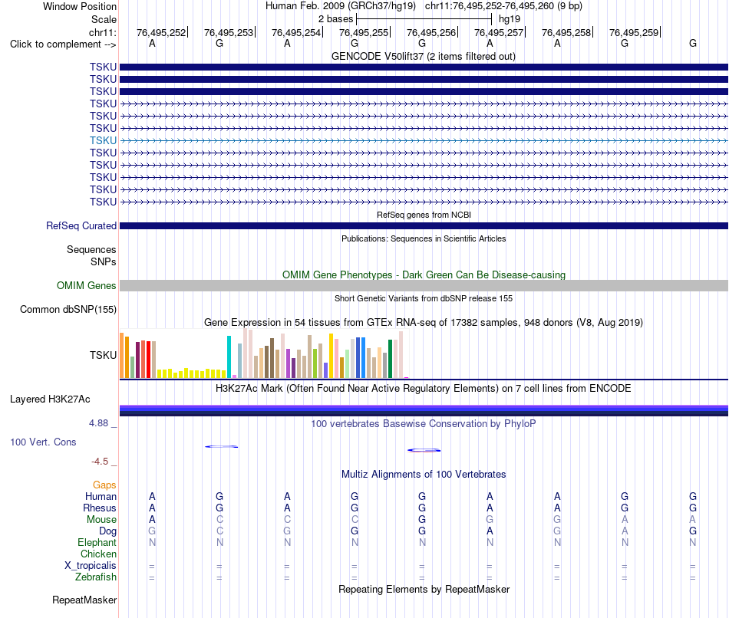
Task: Open the GTEx Gene Expression track title
Action: coord(424,323)
